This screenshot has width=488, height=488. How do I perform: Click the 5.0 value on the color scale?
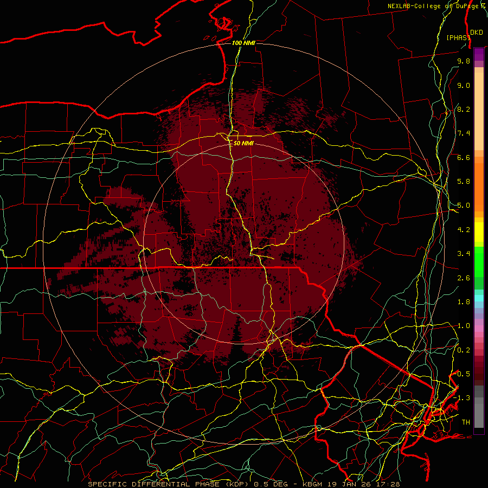(x=464, y=206)
